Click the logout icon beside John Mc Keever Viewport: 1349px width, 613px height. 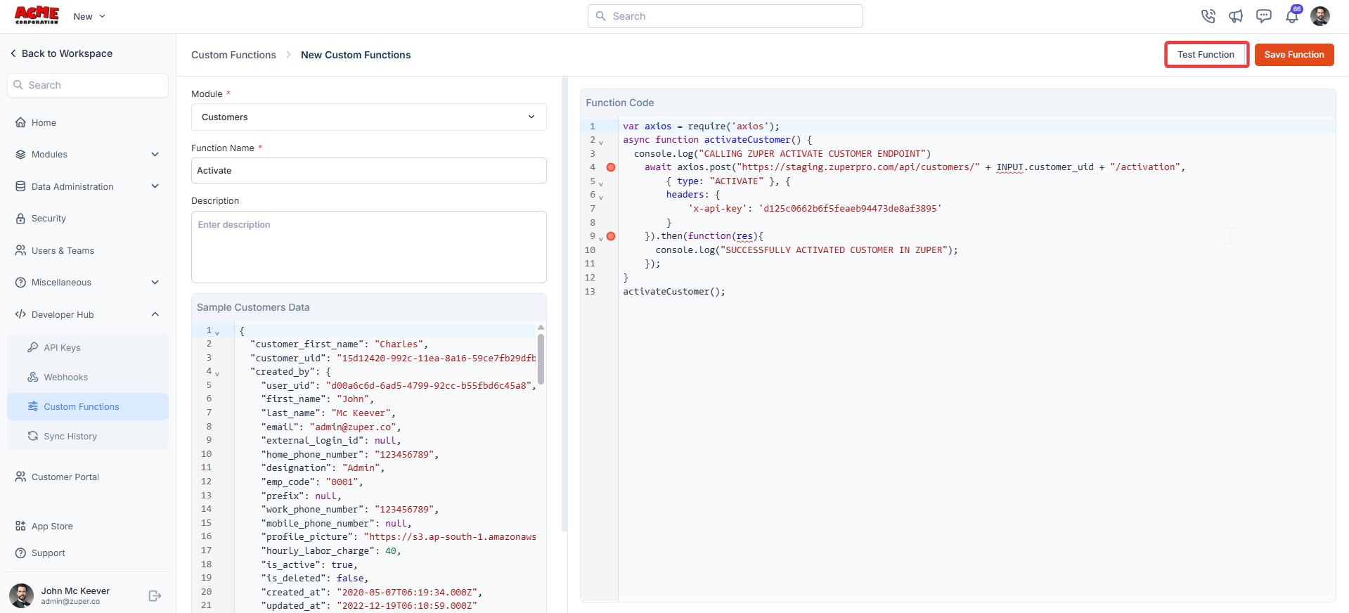coord(155,596)
